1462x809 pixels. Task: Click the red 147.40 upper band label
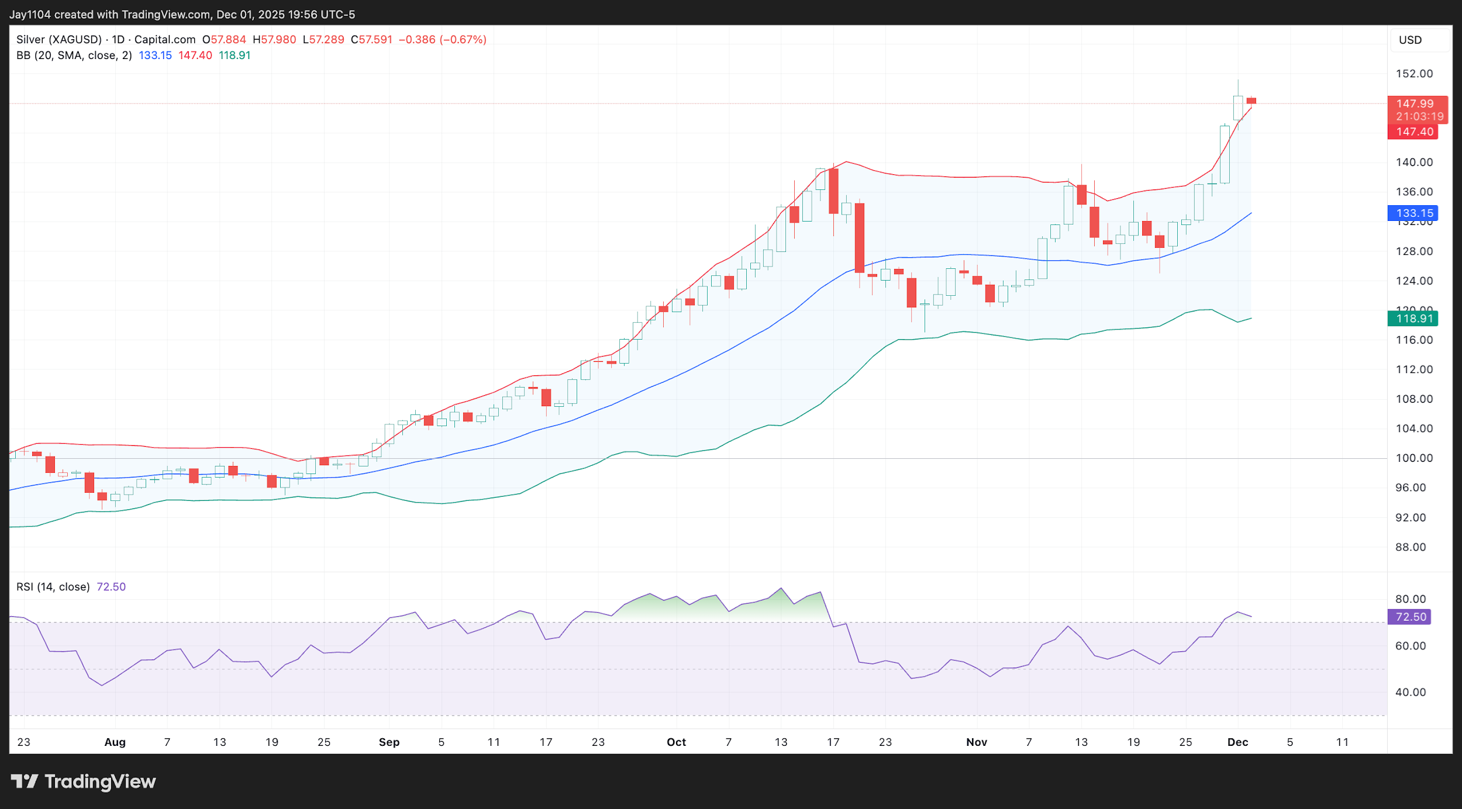click(x=1414, y=132)
